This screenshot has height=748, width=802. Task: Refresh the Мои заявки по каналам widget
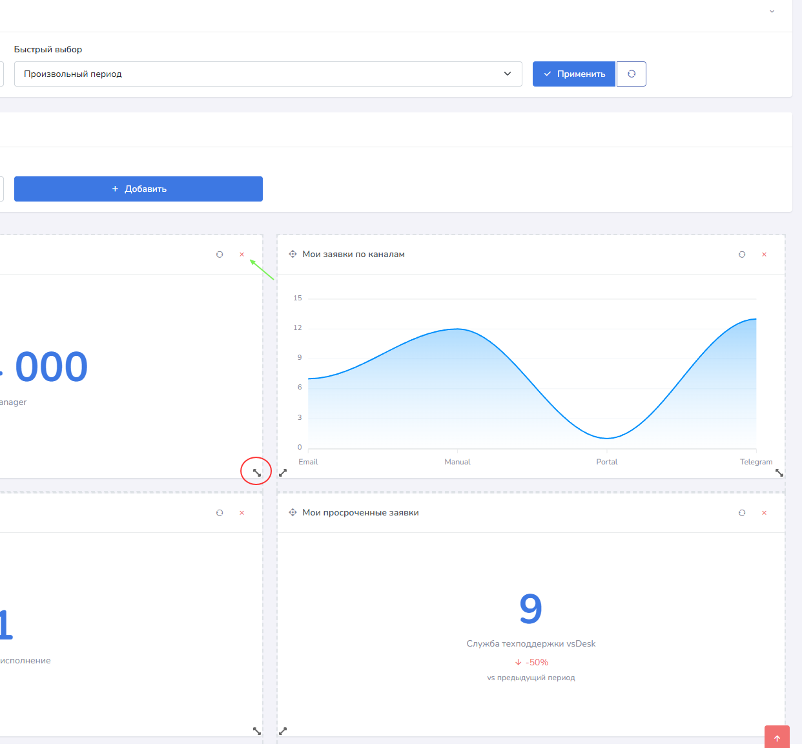pyautogui.click(x=742, y=255)
